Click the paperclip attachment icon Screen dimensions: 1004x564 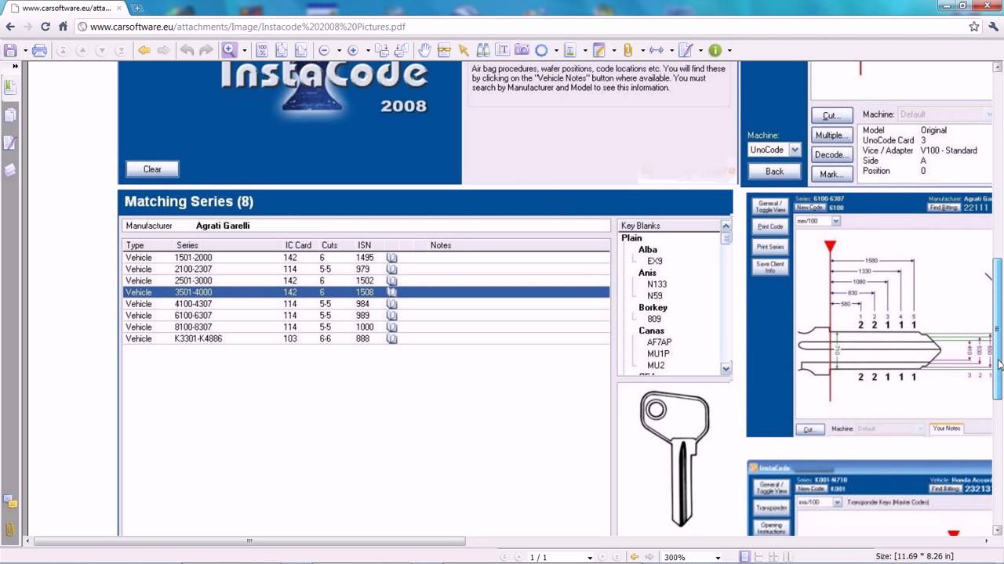tap(627, 50)
